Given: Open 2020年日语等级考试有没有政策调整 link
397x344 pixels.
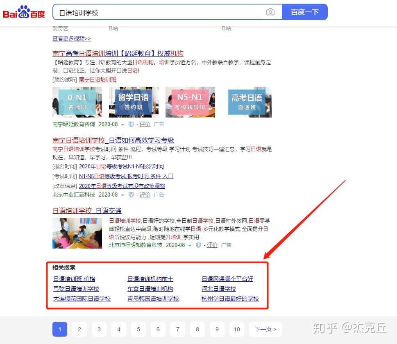Looking at the screenshot, I should pyautogui.click(x=122, y=186).
